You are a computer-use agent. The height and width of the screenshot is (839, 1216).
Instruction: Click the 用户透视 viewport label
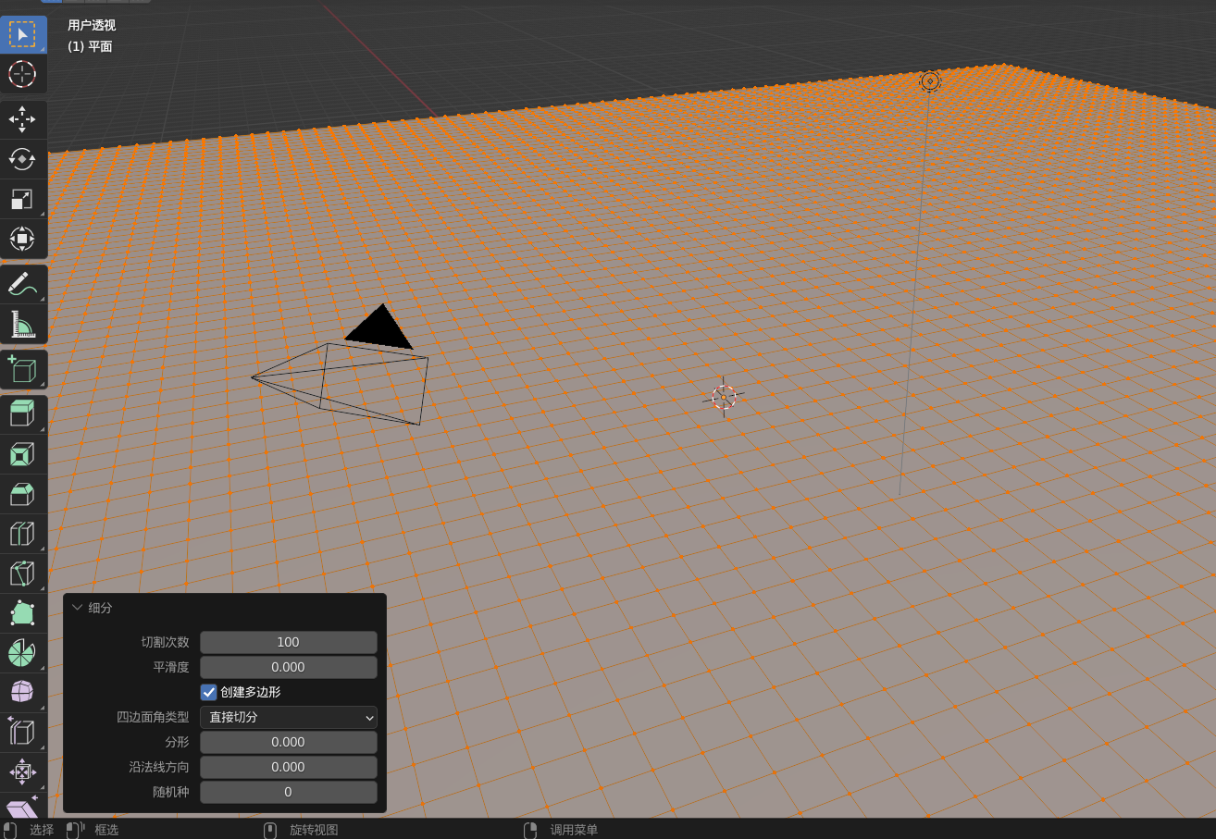pos(92,25)
